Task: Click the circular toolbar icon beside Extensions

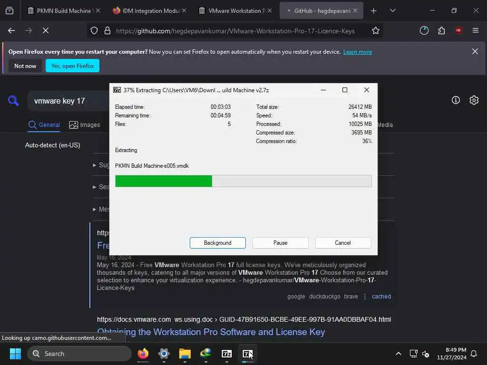Action: [424, 30]
